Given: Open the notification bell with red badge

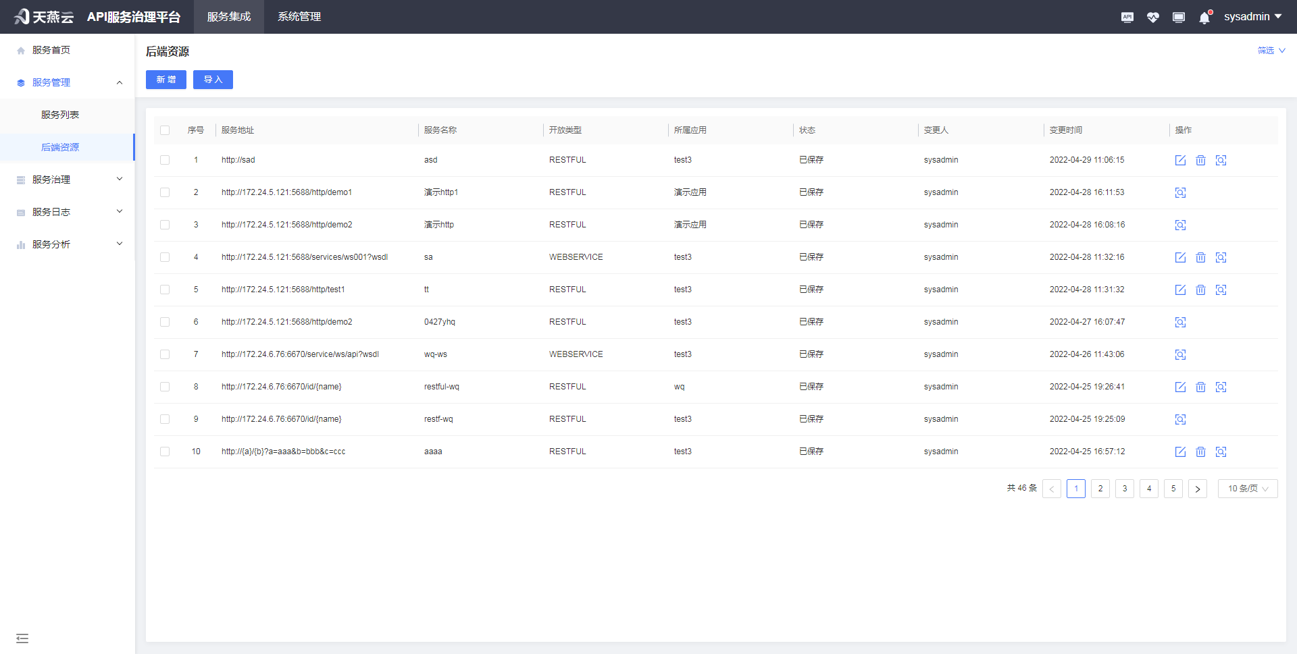Looking at the screenshot, I should [1204, 17].
